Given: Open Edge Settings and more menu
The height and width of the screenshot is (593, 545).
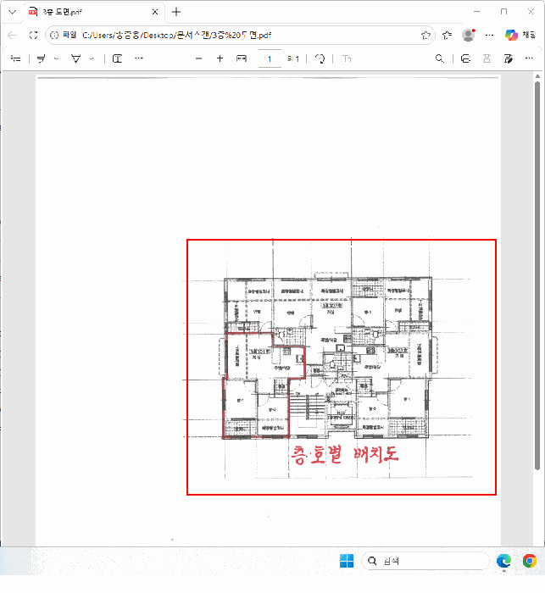Looking at the screenshot, I should coord(489,36).
